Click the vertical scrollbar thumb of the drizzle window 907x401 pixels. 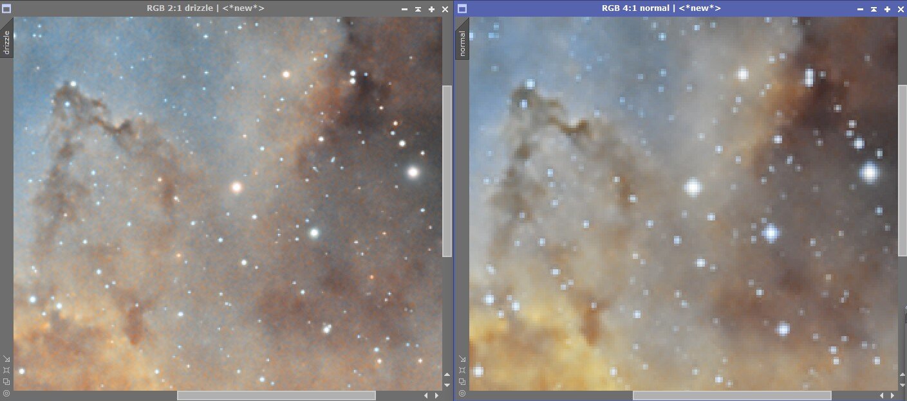pos(447,171)
